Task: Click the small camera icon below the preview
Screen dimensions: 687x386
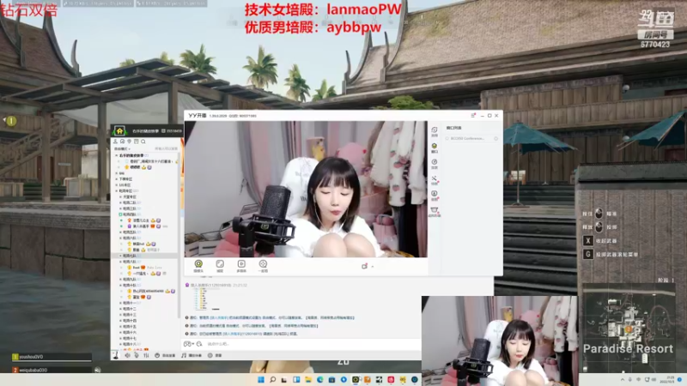Action: point(364,266)
